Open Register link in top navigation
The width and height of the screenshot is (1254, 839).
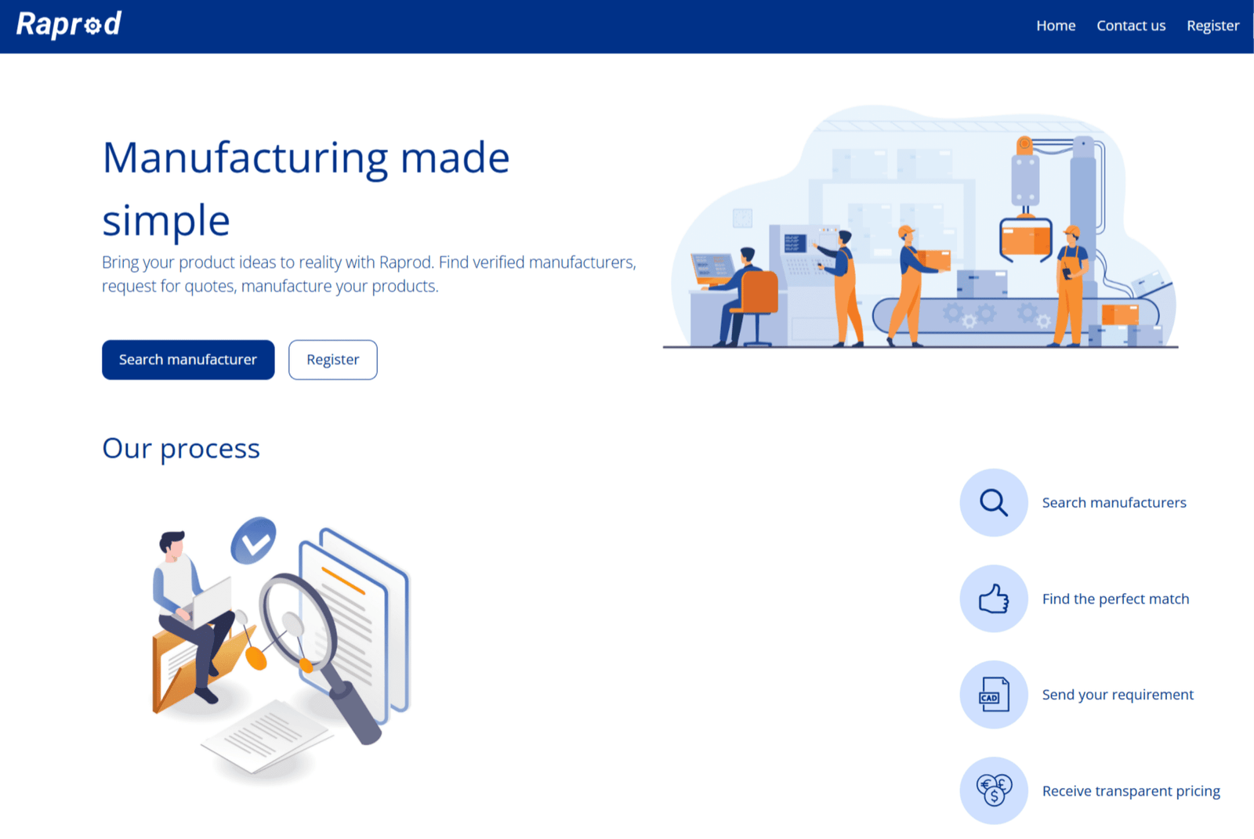1212,26
